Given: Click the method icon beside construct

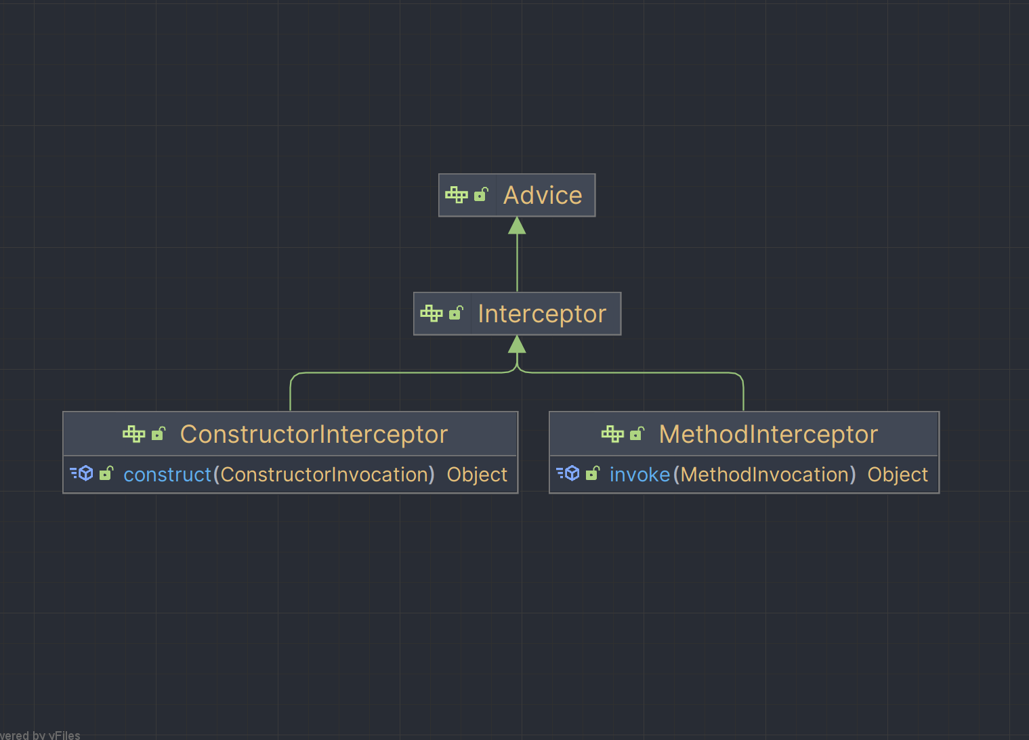Looking at the screenshot, I should tap(82, 474).
